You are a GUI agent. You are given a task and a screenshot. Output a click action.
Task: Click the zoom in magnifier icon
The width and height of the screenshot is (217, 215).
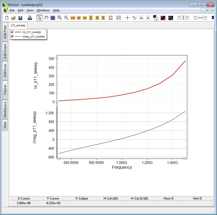60,18
